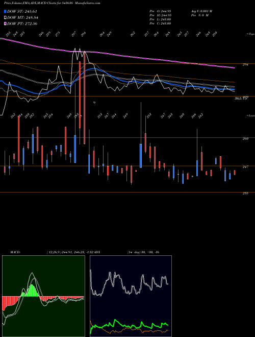The height and width of the screenshot is (337, 255).
Task: Click the 'Avg V: 0.001 M' volume text
Action: pos(201,11)
